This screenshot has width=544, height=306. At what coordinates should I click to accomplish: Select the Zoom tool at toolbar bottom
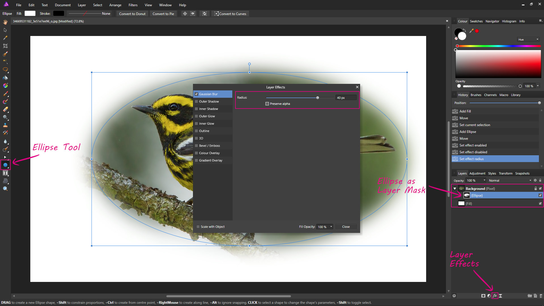(x=5, y=188)
